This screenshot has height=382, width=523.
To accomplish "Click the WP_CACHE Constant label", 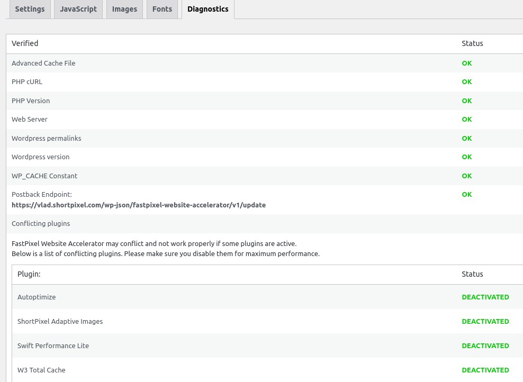I will click(x=44, y=176).
